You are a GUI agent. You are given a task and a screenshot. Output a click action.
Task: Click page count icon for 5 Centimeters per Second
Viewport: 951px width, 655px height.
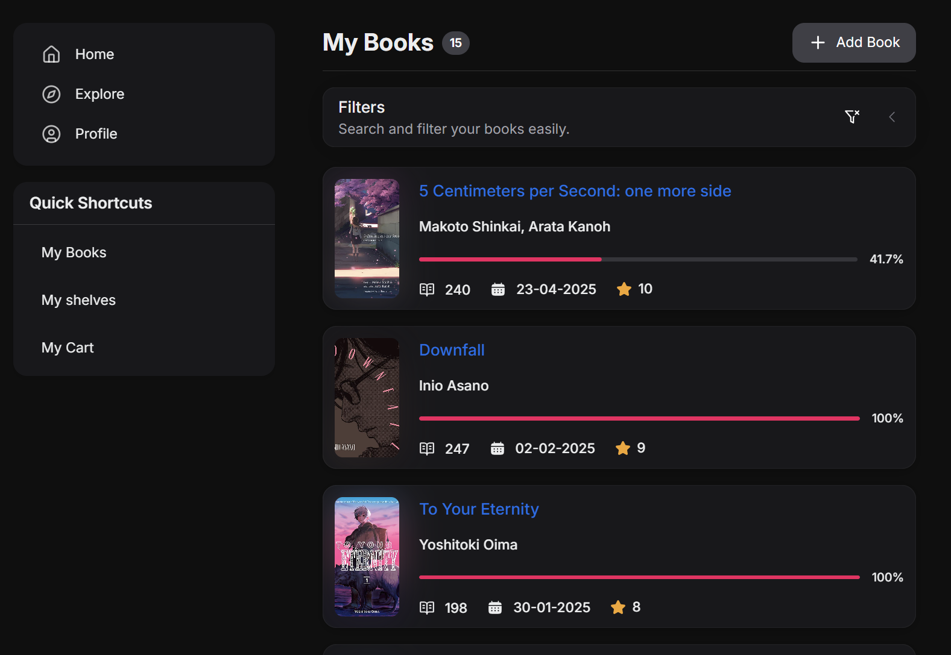click(x=427, y=289)
